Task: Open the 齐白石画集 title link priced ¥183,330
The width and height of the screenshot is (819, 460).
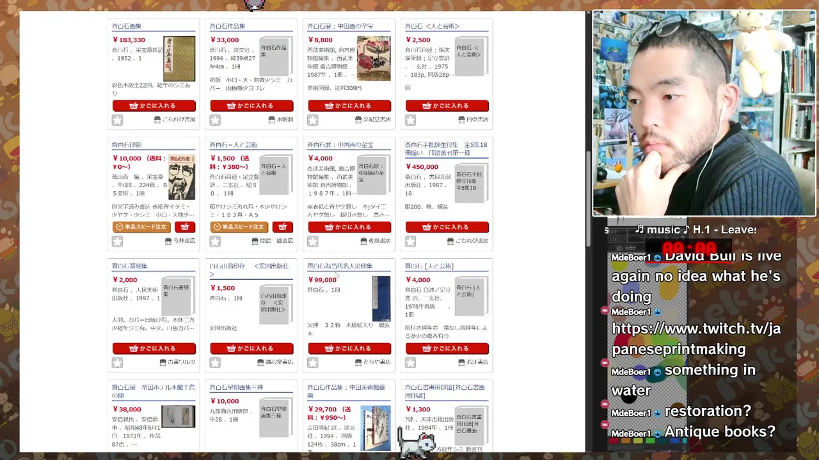Action: (x=127, y=26)
